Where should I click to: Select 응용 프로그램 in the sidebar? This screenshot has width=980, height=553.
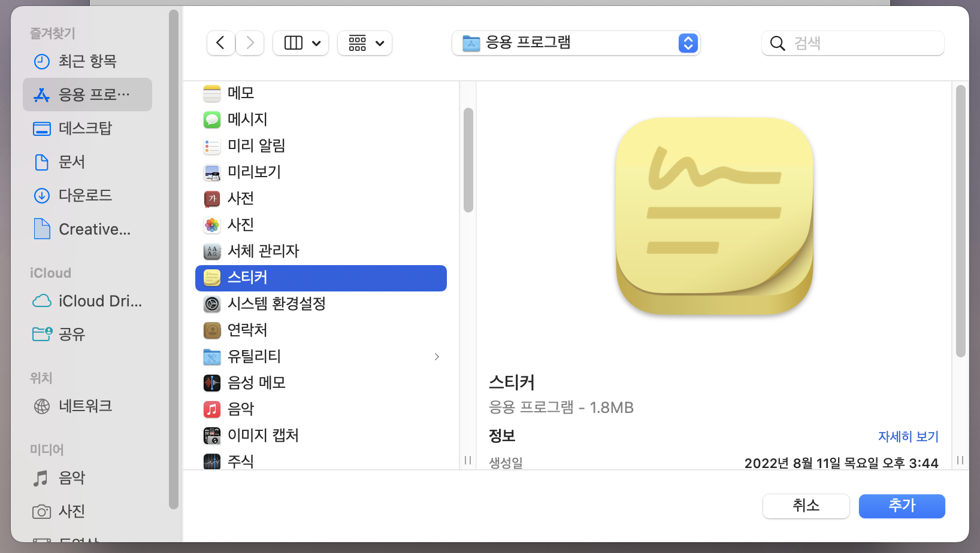coord(87,95)
